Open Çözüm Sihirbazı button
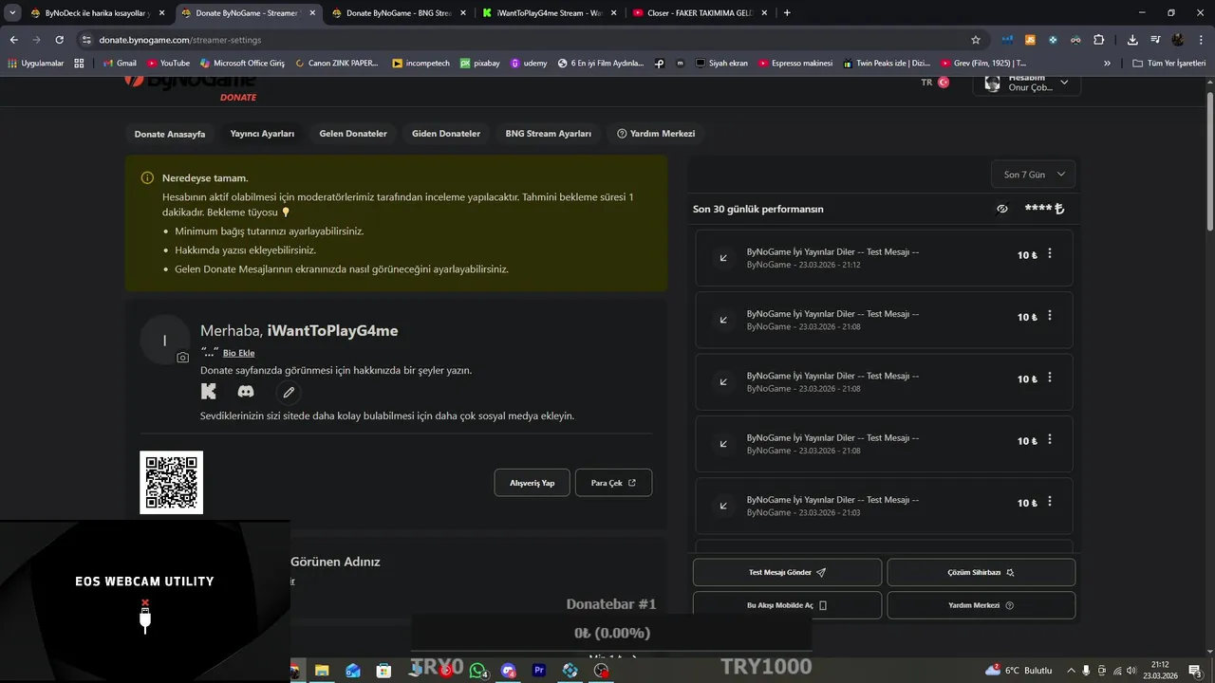 [x=981, y=572]
